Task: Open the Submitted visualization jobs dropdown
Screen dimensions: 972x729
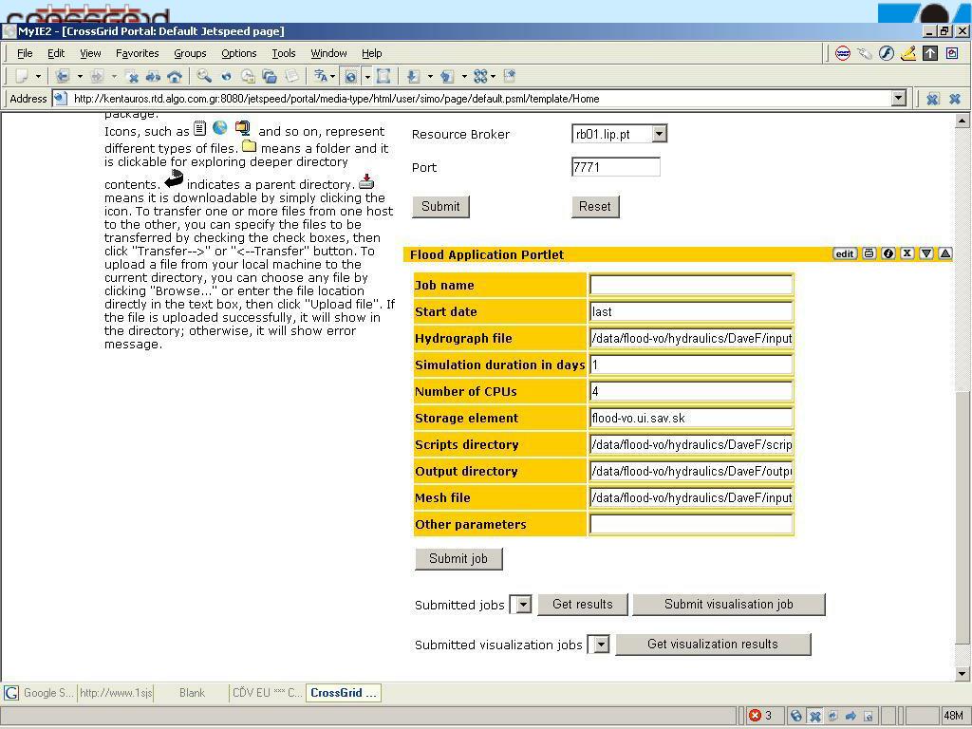Action: [601, 645]
